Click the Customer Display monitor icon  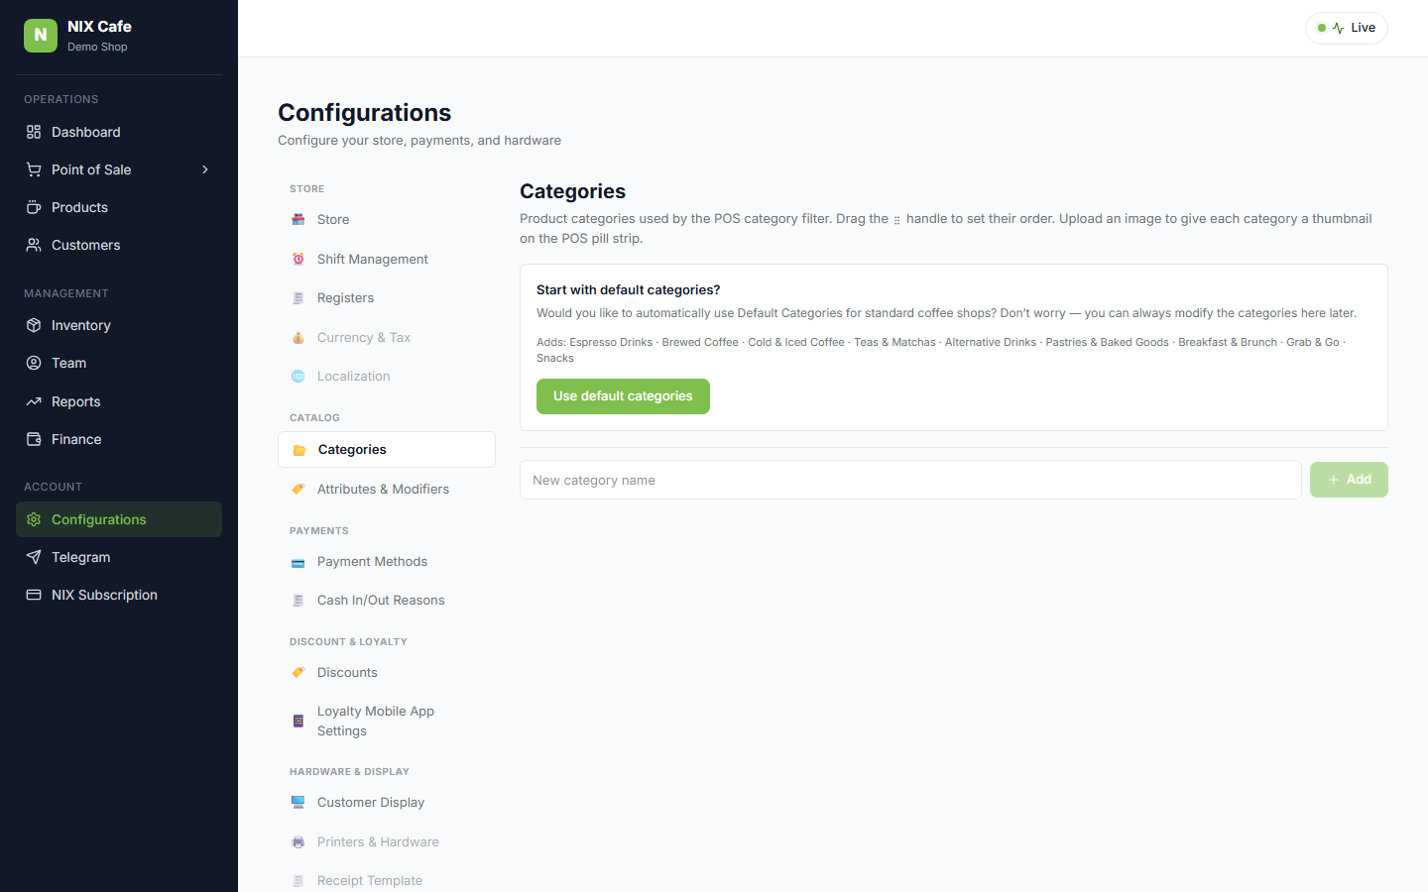coord(298,802)
